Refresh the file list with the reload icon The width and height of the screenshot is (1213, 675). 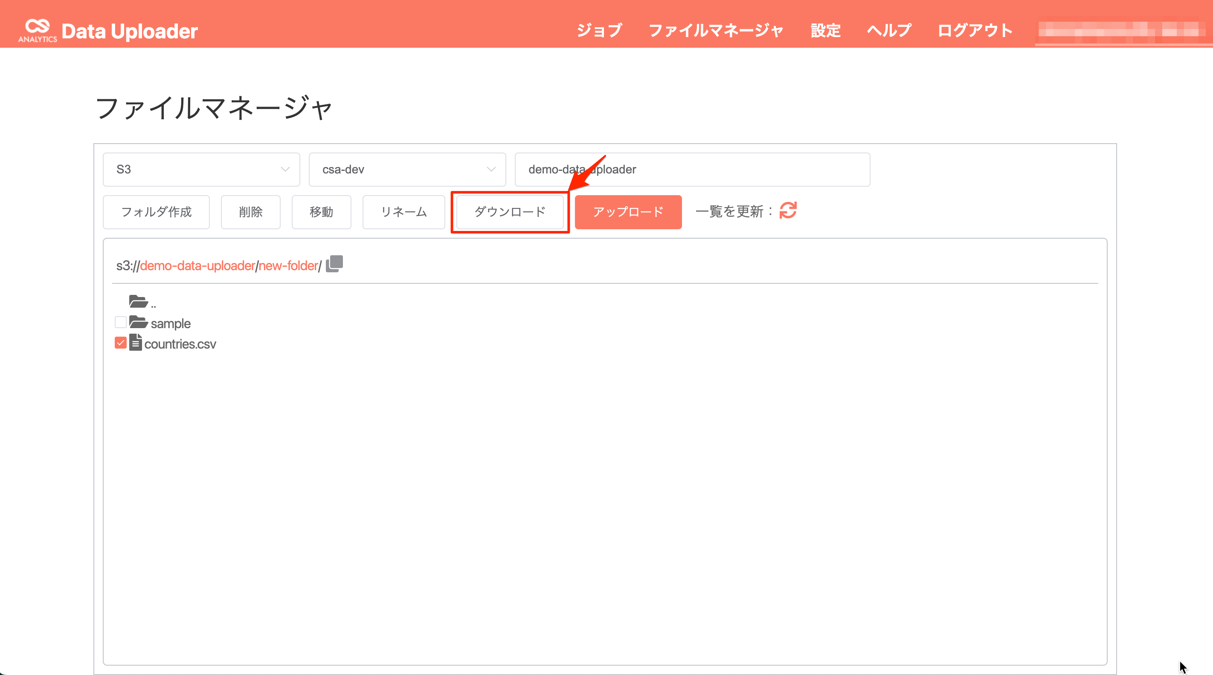788,211
